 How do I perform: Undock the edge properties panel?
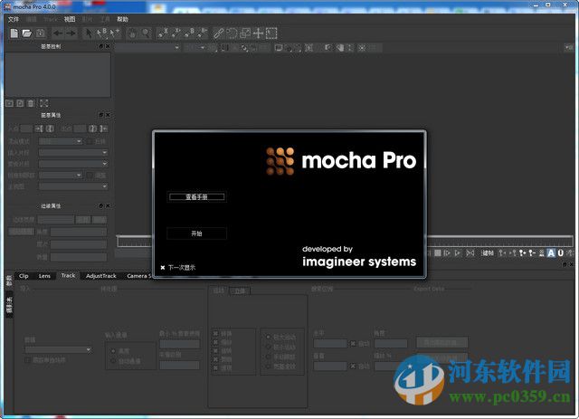coord(101,205)
